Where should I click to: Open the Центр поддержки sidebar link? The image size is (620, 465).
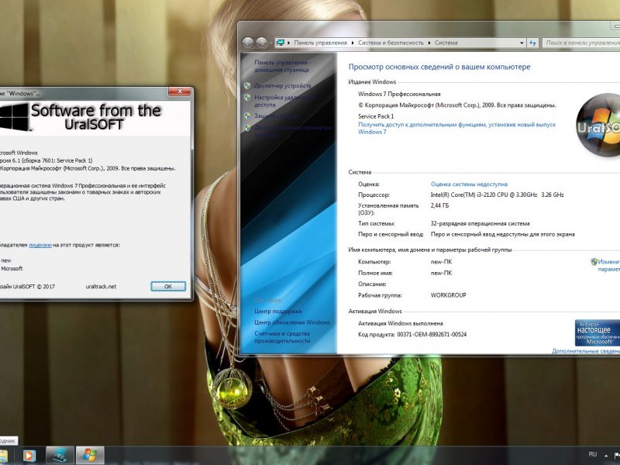tap(278, 312)
